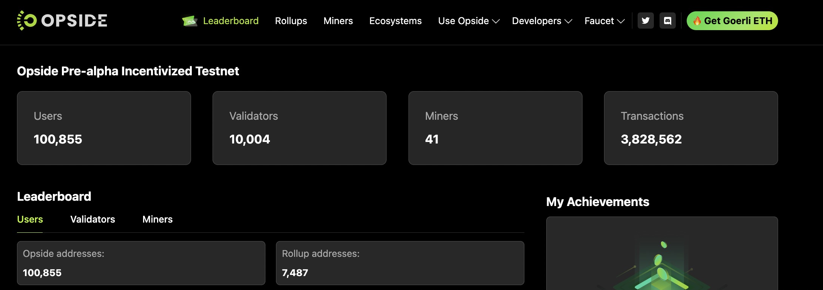Screen dimensions: 823x290
Task: Click the Rollup addresses count box
Action: point(400,263)
